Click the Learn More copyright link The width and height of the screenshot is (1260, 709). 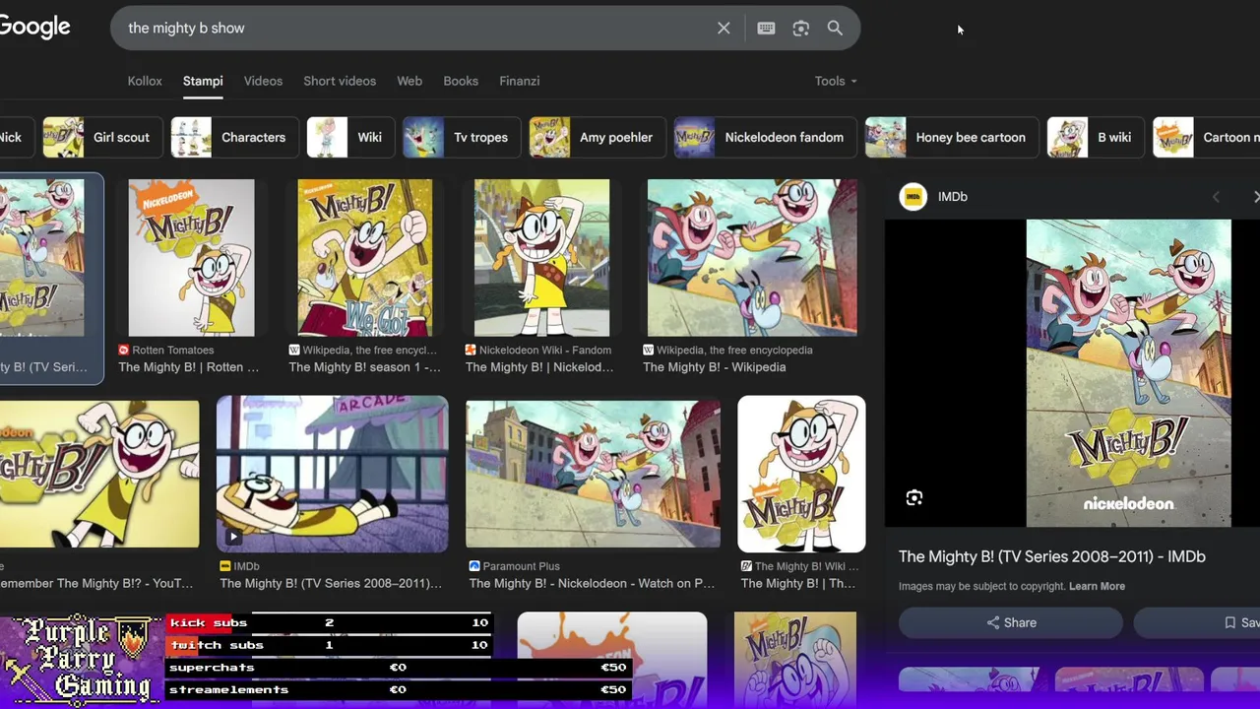point(1097,586)
